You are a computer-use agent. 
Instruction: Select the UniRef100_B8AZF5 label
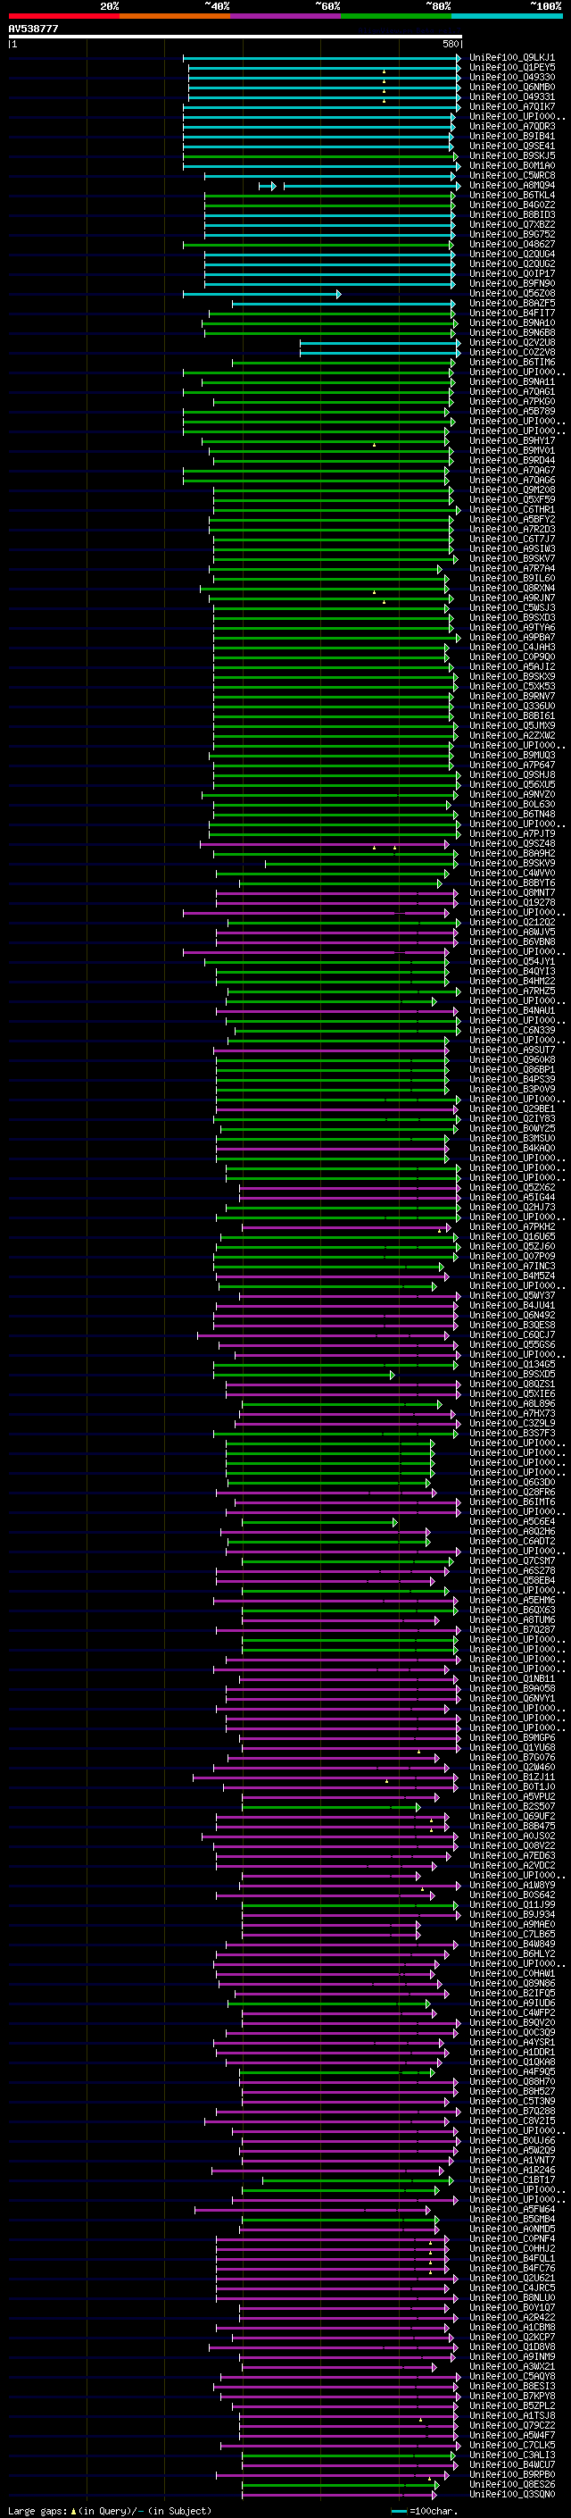pos(511,303)
